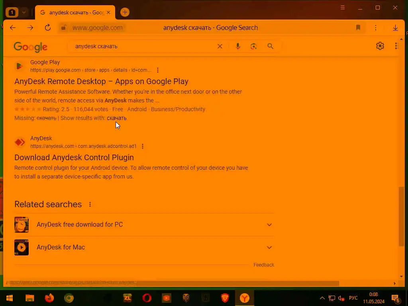Clear the search query with X
This screenshot has height=306, width=408.
(x=220, y=46)
